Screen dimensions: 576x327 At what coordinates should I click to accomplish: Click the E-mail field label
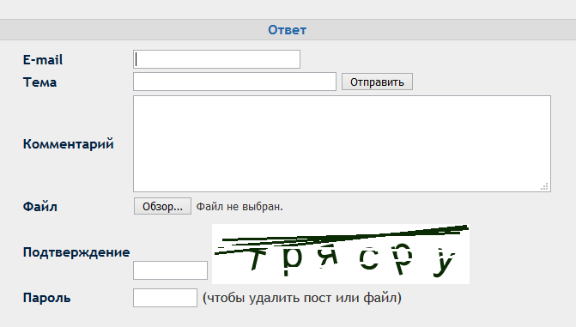tap(43, 60)
